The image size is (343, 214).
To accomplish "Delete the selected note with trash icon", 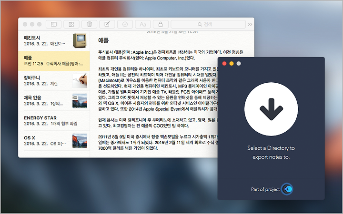I will point(89,24).
